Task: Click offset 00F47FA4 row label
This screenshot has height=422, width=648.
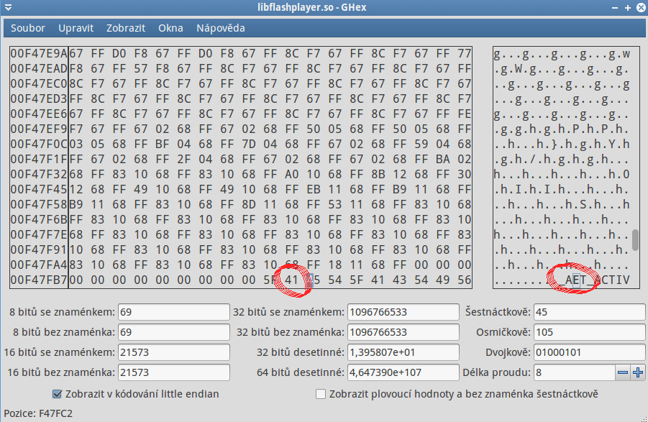Action: pos(39,265)
